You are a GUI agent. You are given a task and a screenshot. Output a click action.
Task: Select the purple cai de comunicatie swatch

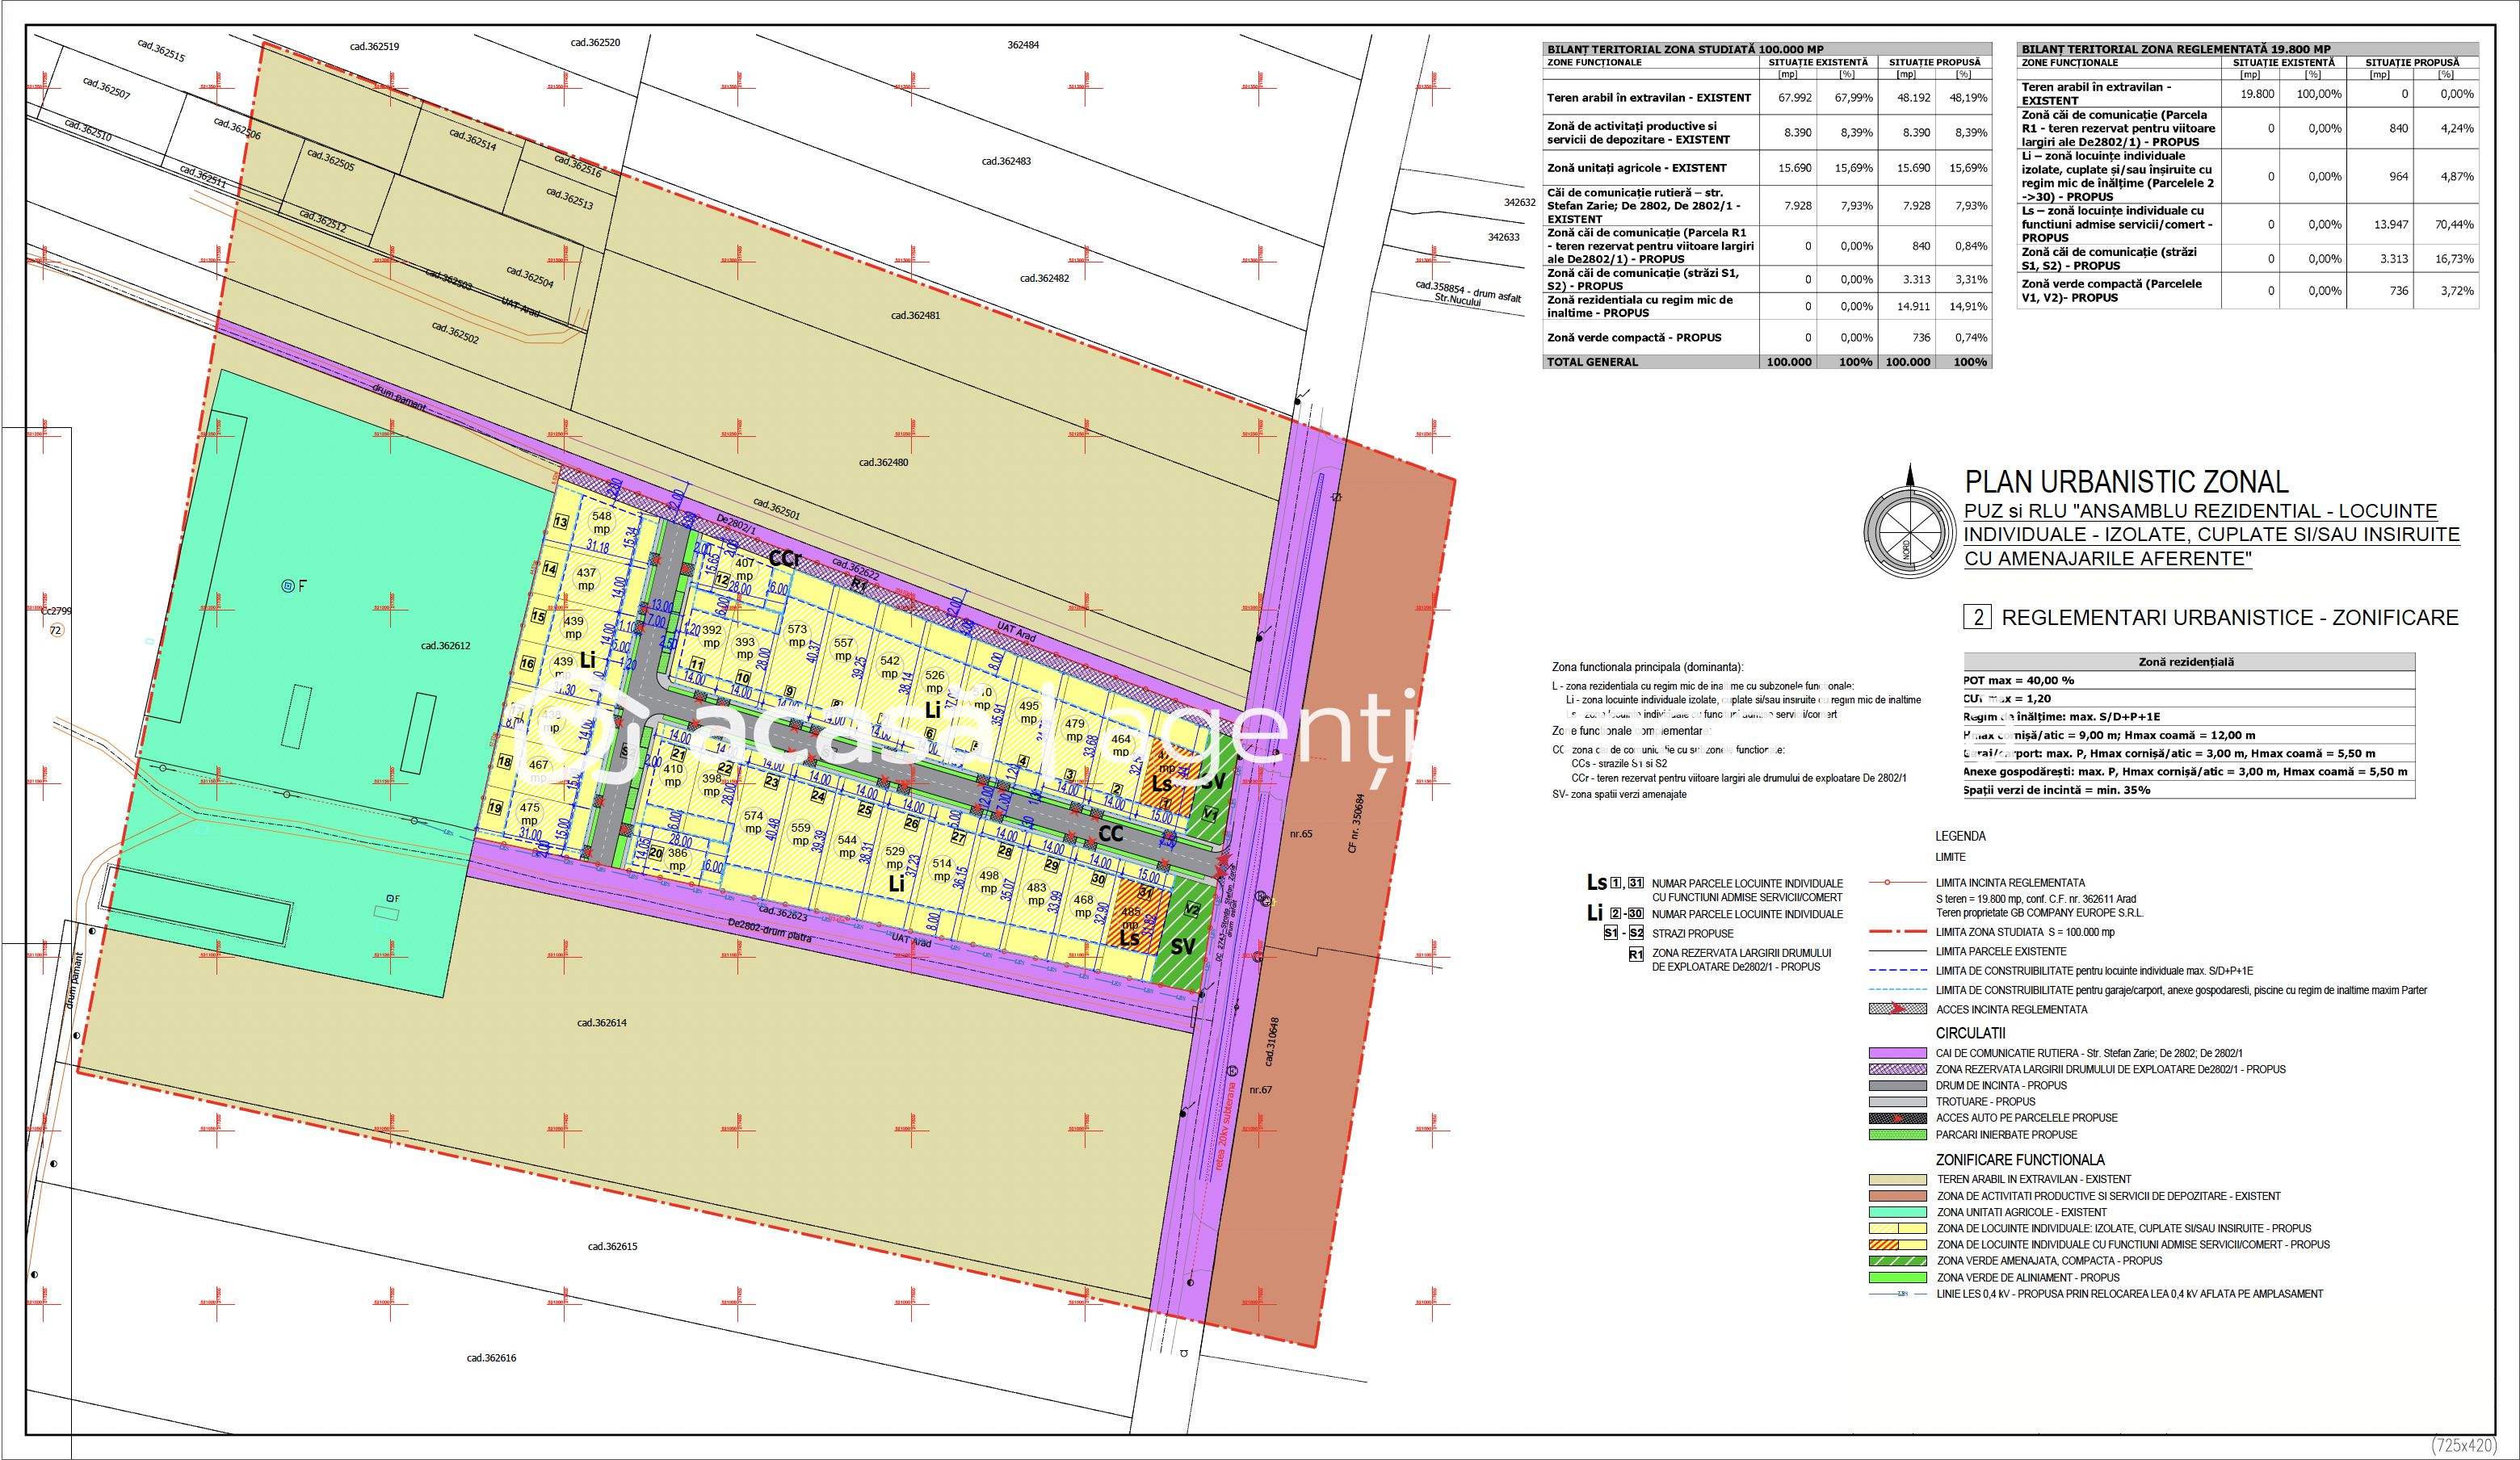[x=1897, y=1053]
